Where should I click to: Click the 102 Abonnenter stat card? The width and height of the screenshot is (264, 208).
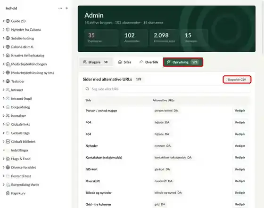tap(134, 38)
